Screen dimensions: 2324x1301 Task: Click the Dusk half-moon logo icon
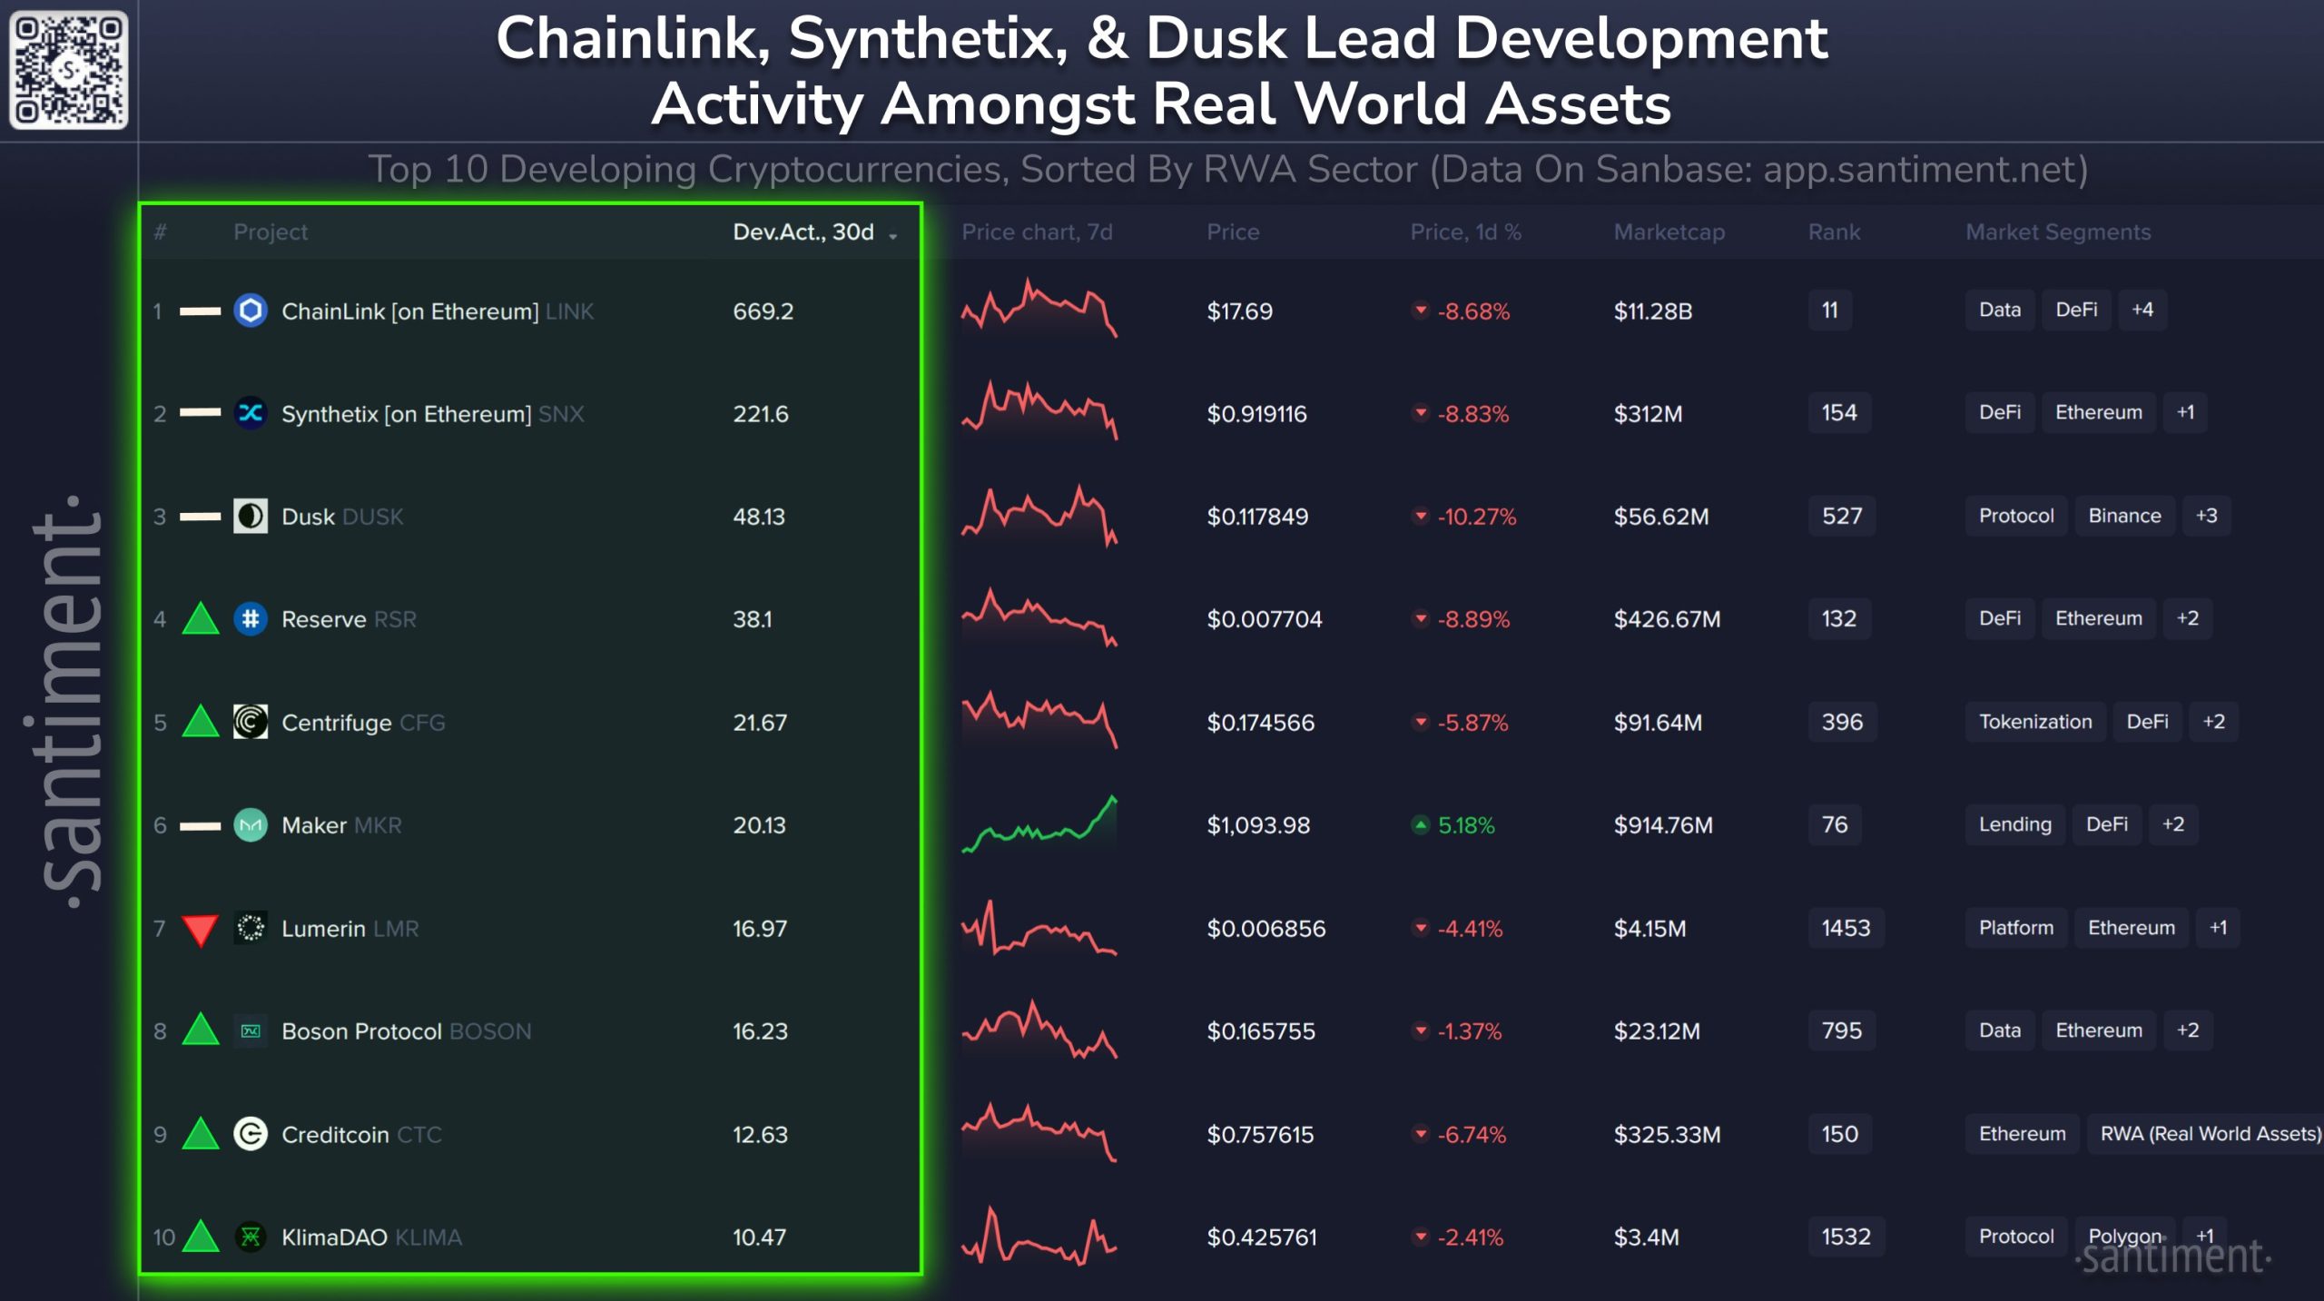(x=251, y=516)
